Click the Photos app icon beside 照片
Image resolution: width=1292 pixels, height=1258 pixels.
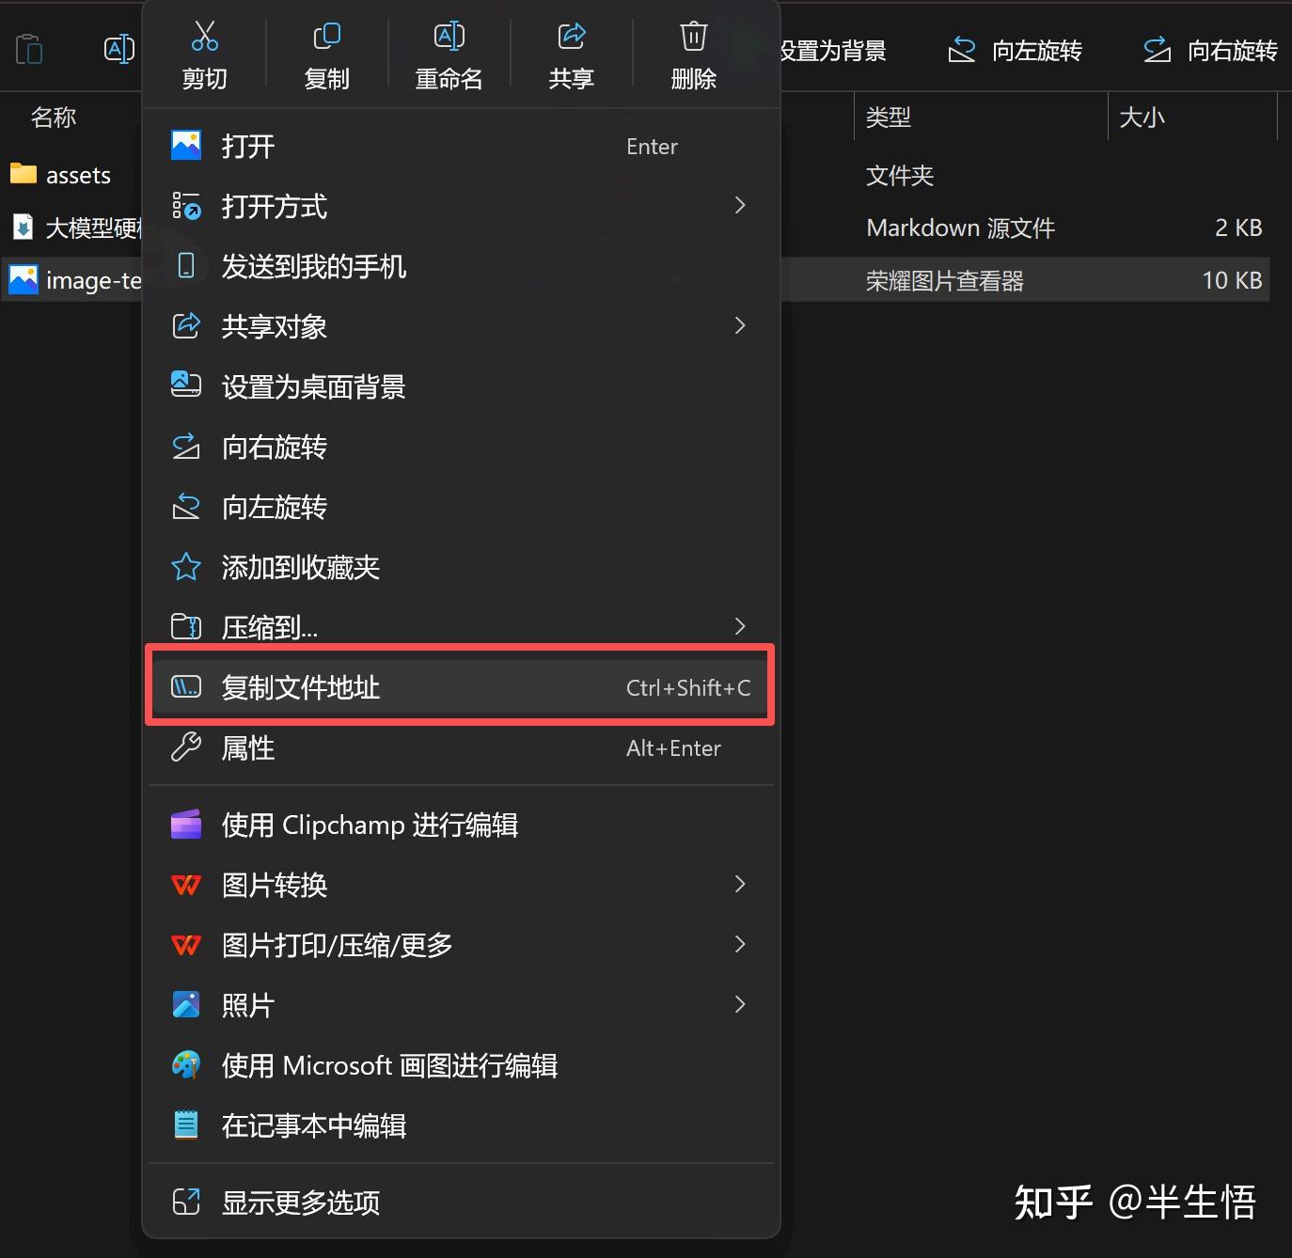click(186, 1004)
